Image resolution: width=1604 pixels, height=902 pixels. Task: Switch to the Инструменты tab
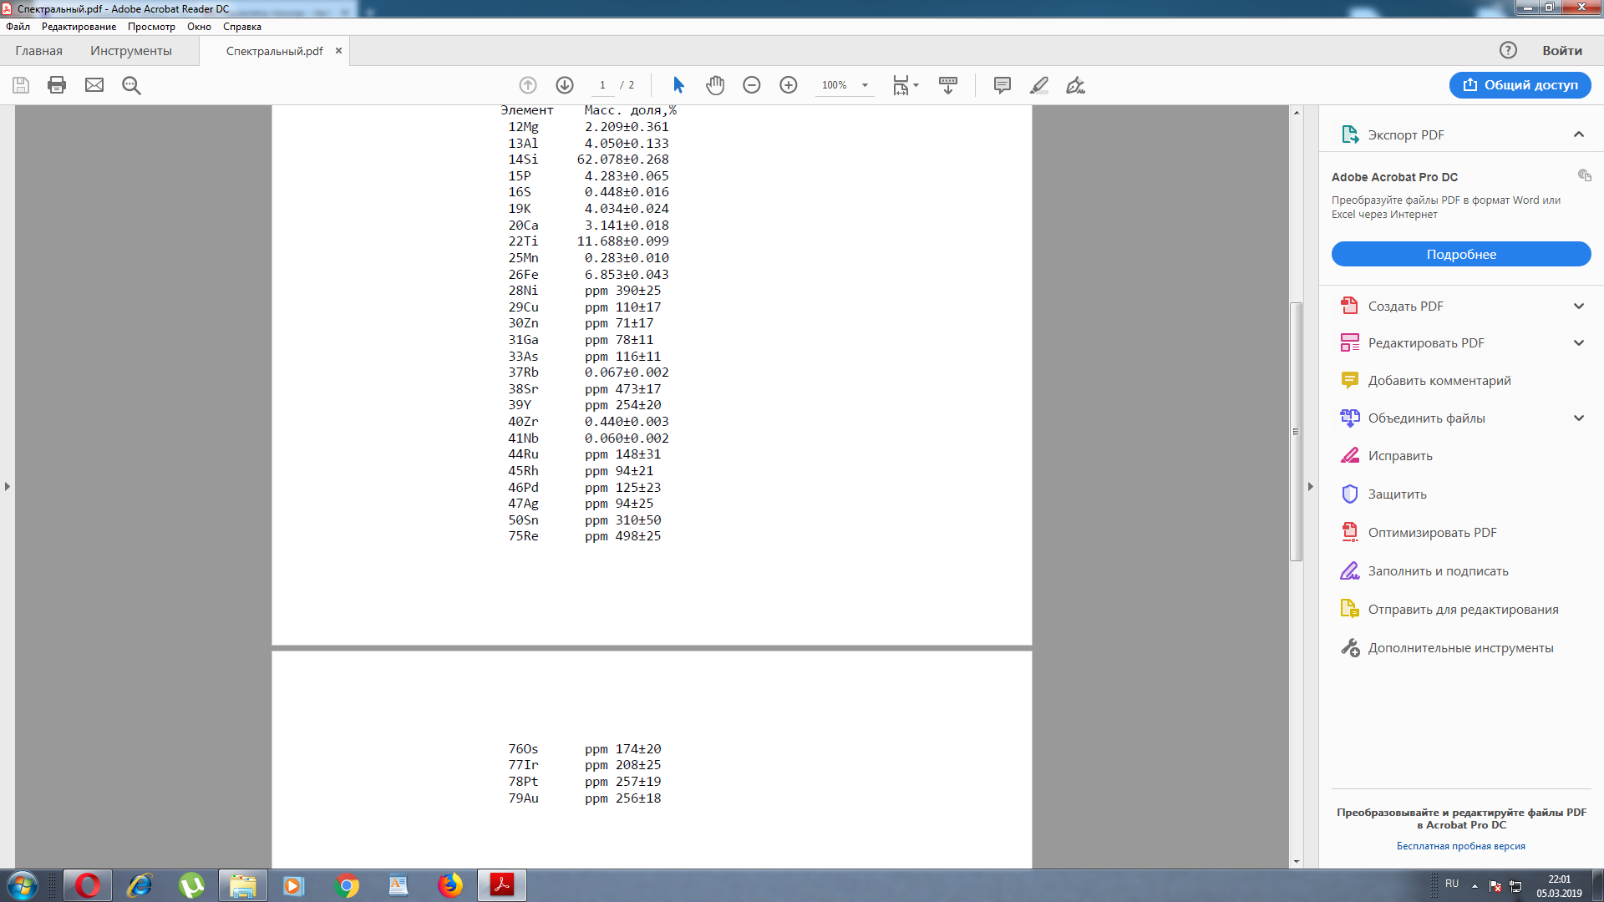pos(131,51)
